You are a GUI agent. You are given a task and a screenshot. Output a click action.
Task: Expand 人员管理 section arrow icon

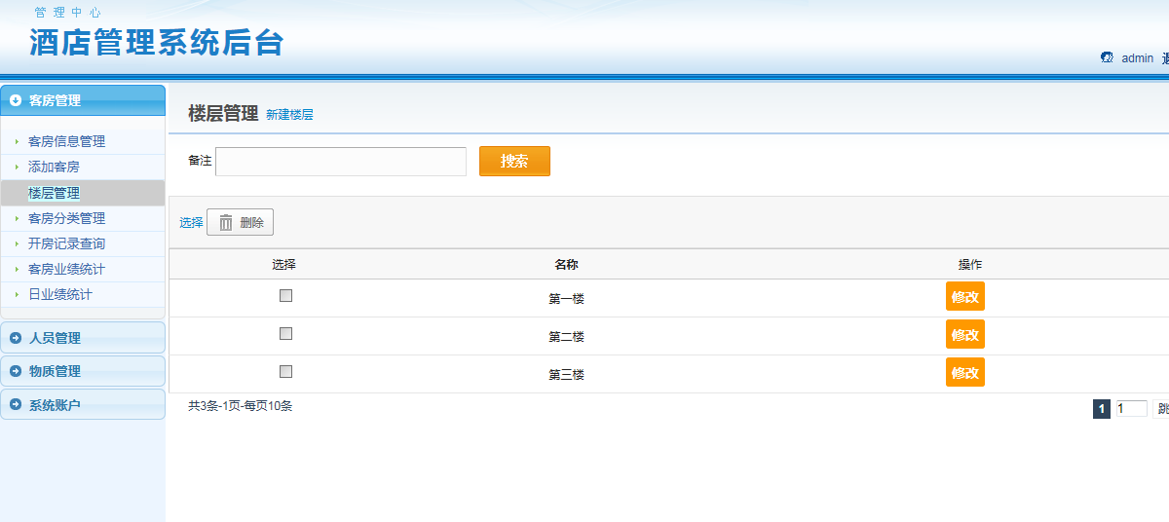click(x=16, y=338)
